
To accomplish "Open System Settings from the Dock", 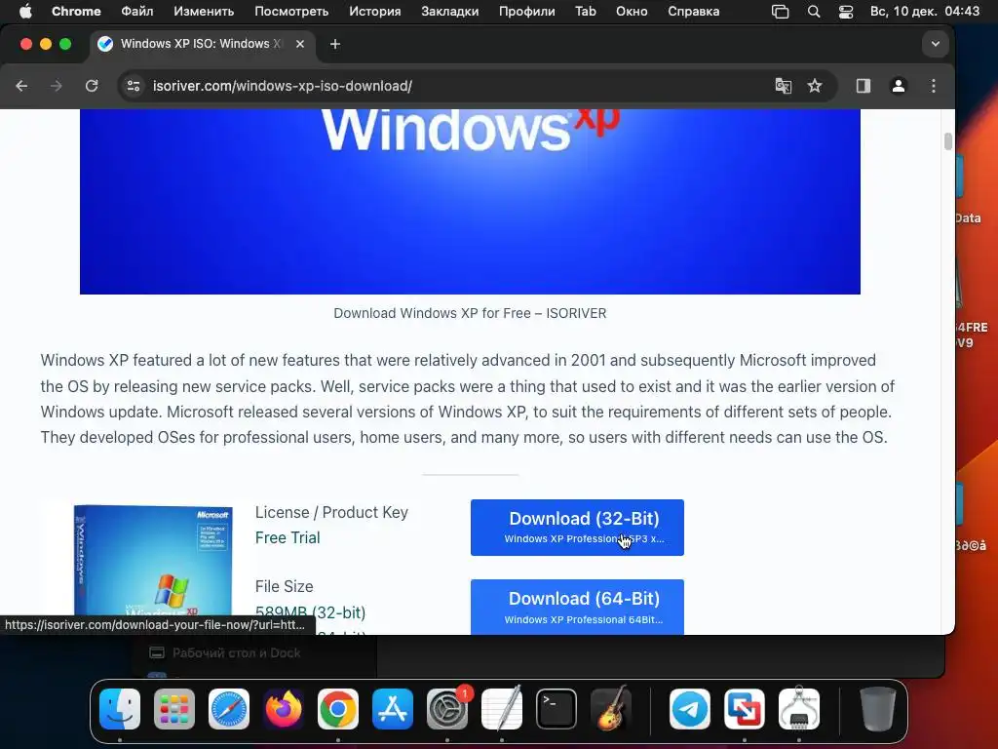I will (447, 709).
